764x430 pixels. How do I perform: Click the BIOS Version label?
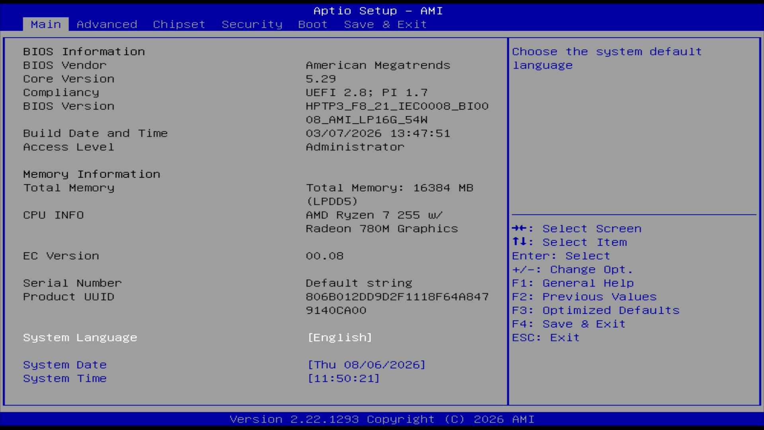click(x=68, y=106)
